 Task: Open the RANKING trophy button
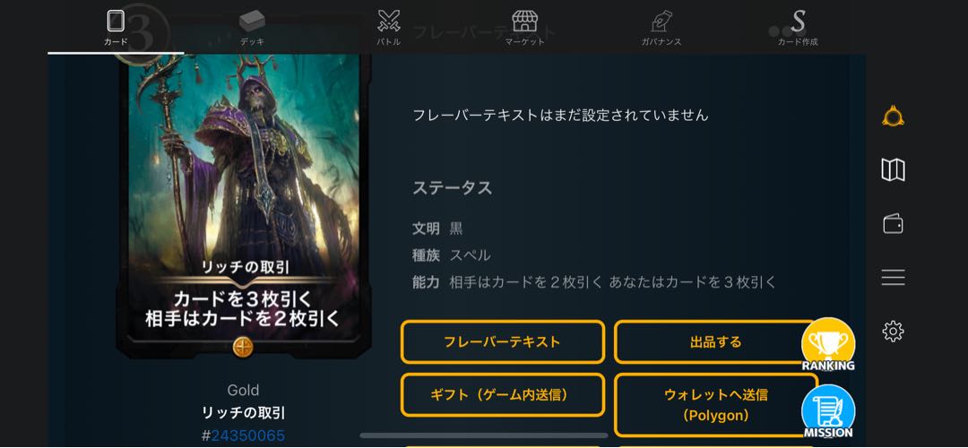(828, 344)
